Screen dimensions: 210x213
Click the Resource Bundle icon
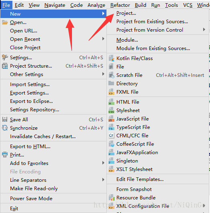(x=112, y=198)
